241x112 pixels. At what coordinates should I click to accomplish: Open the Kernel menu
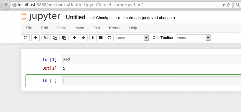coord(115,28)
